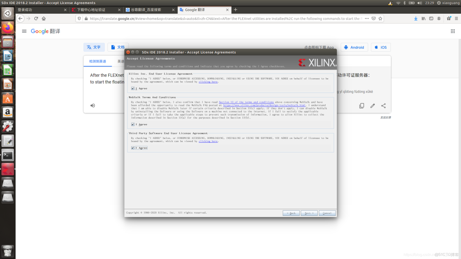461x259 pixels.
Task: Open a new Firefox tab
Action: pos(236,10)
